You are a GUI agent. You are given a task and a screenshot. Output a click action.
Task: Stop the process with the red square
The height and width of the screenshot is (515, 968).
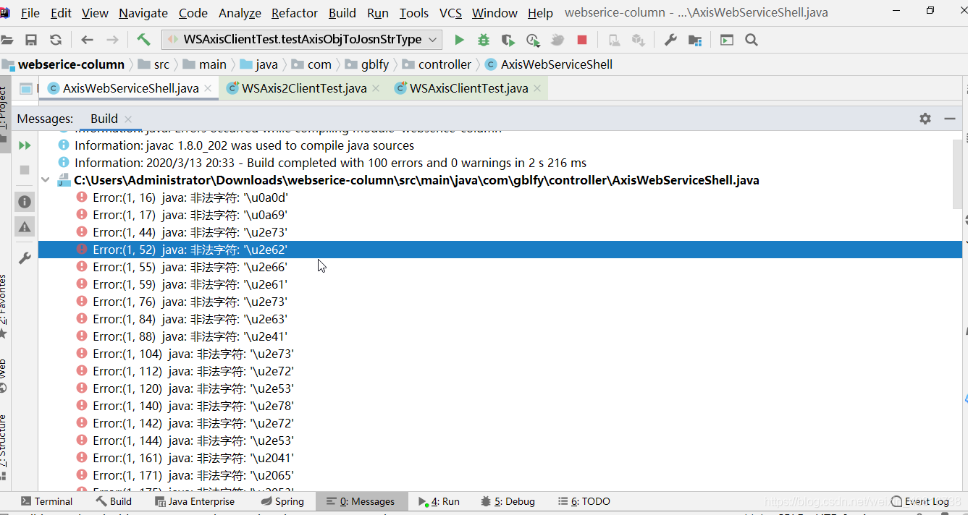[582, 40]
